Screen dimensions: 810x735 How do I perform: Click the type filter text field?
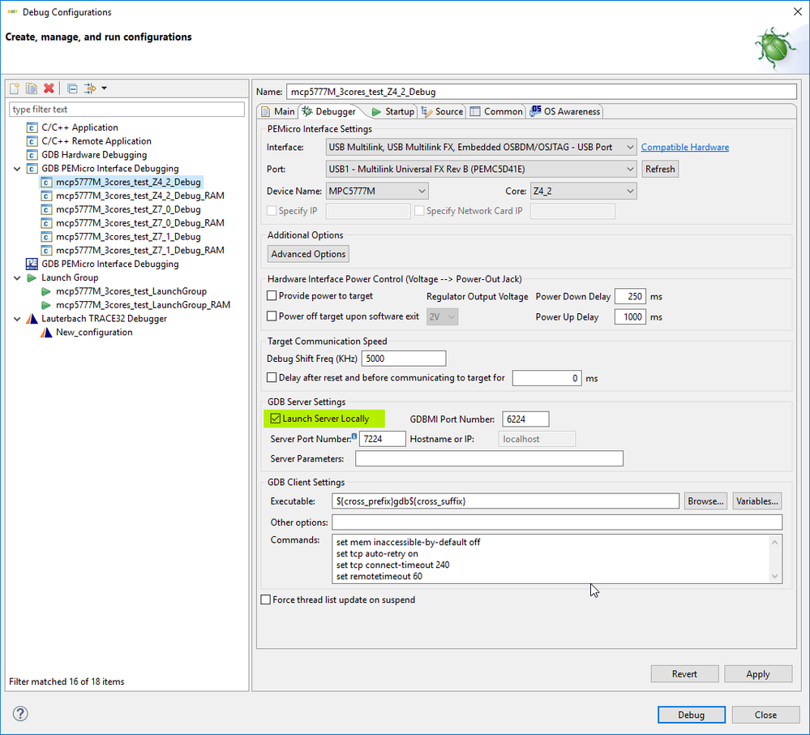click(x=126, y=109)
